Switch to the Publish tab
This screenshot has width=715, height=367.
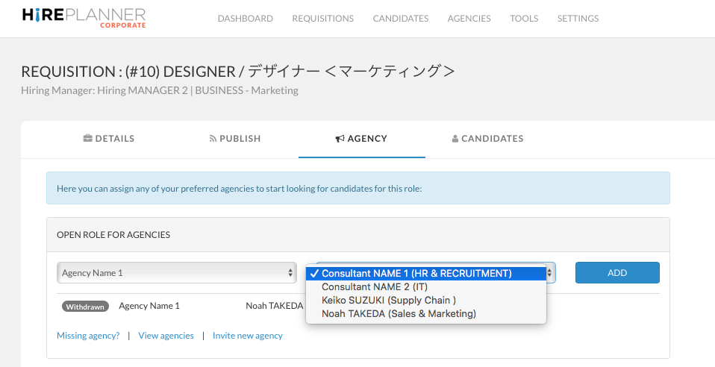[x=234, y=139]
